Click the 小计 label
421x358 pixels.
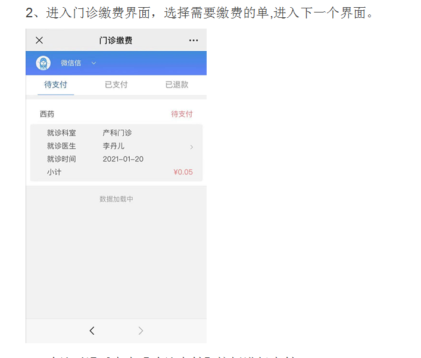point(54,172)
